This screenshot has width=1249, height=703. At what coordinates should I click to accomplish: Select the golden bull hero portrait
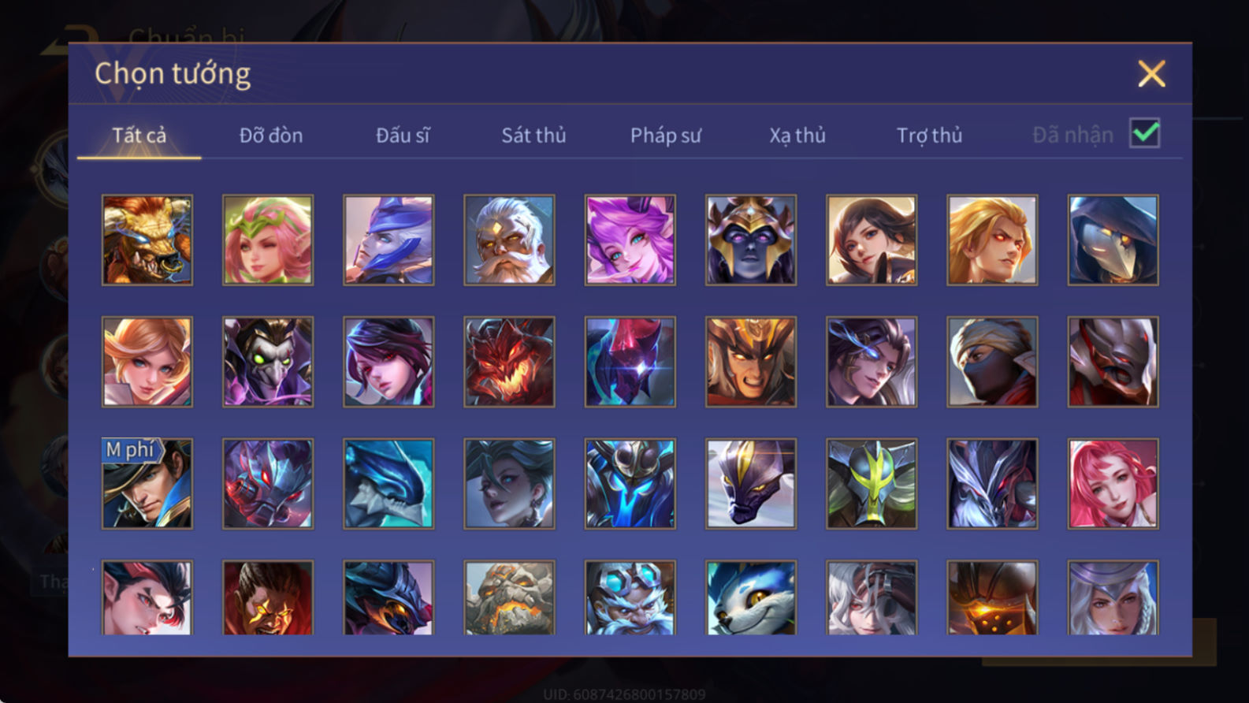point(147,240)
